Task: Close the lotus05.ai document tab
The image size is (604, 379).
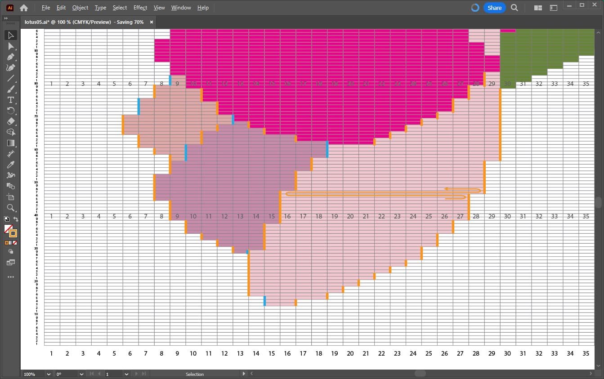Action: pos(152,22)
